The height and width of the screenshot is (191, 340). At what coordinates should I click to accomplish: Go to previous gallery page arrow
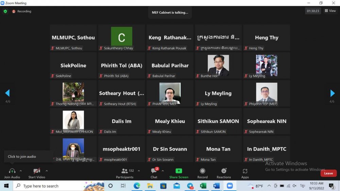pos(7,93)
